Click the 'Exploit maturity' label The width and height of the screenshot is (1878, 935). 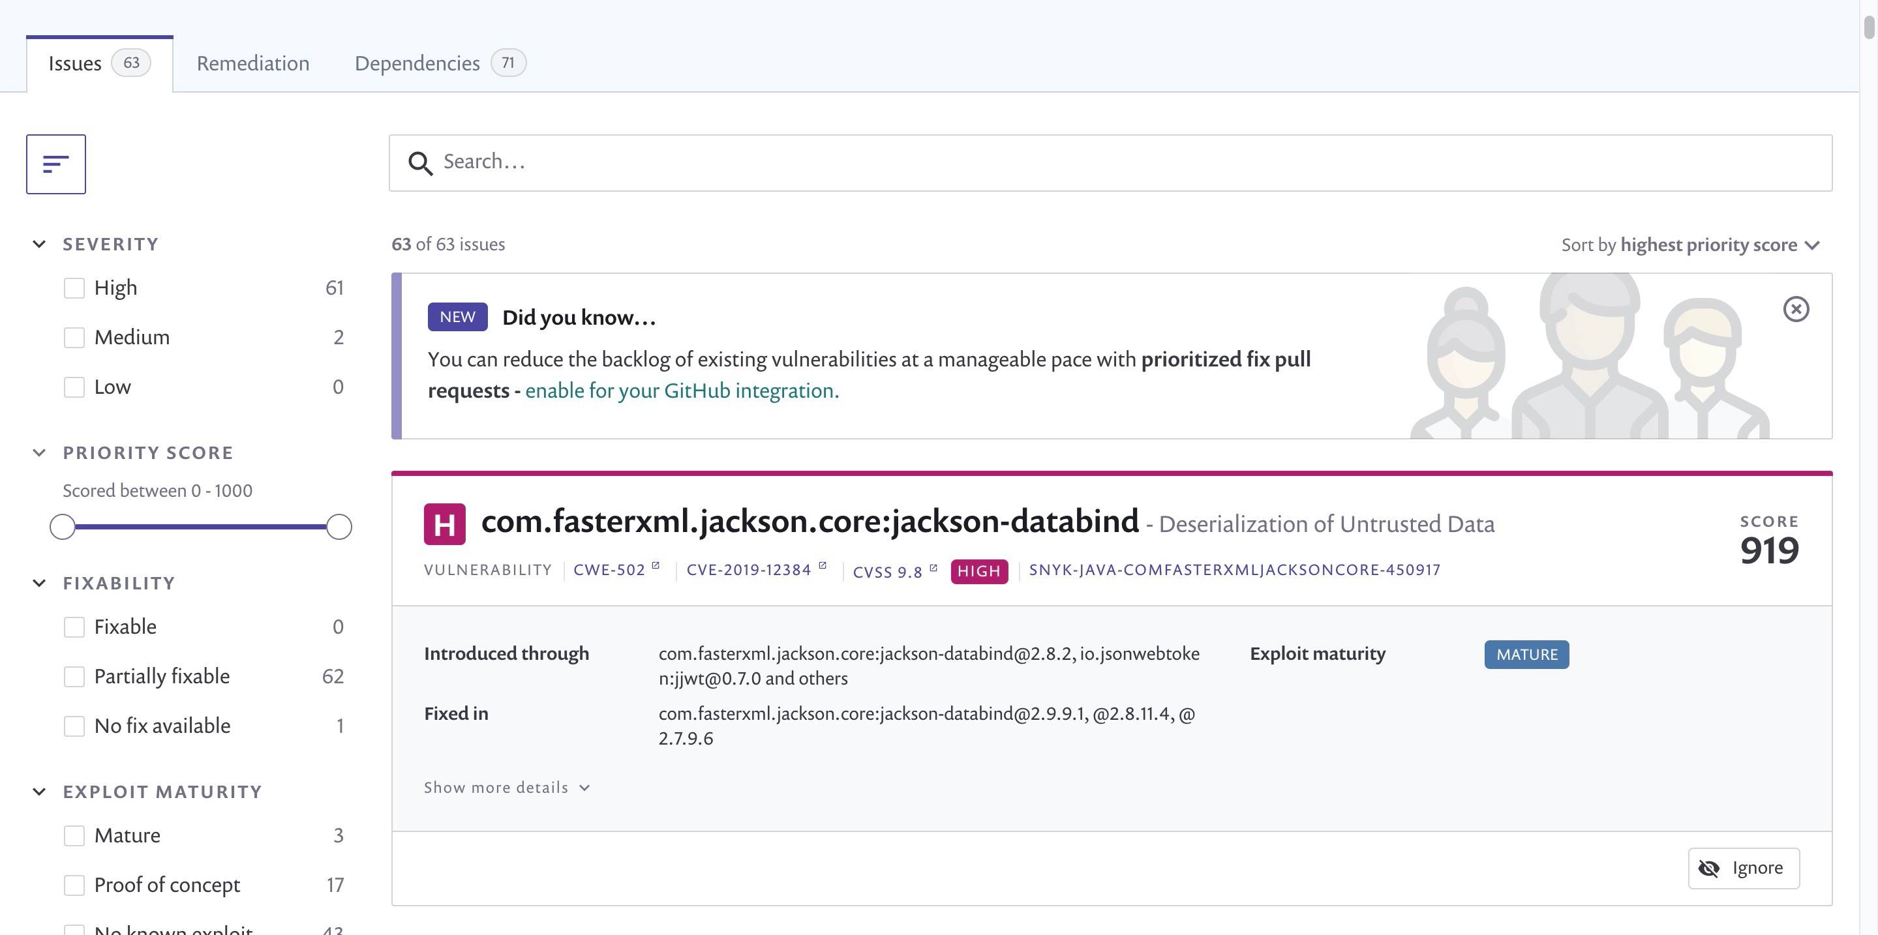pyautogui.click(x=1318, y=654)
